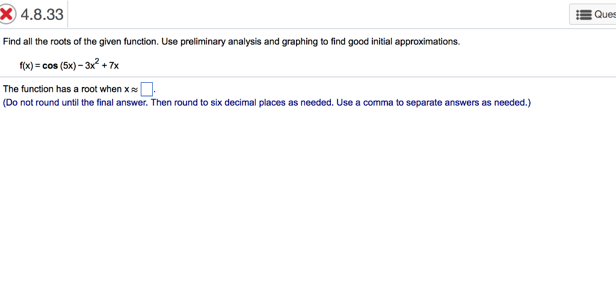Click the red X incorrect icon
616x294 pixels.
(x=7, y=14)
